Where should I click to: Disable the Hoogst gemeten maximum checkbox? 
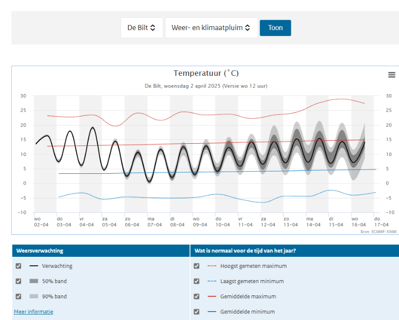[197, 266]
